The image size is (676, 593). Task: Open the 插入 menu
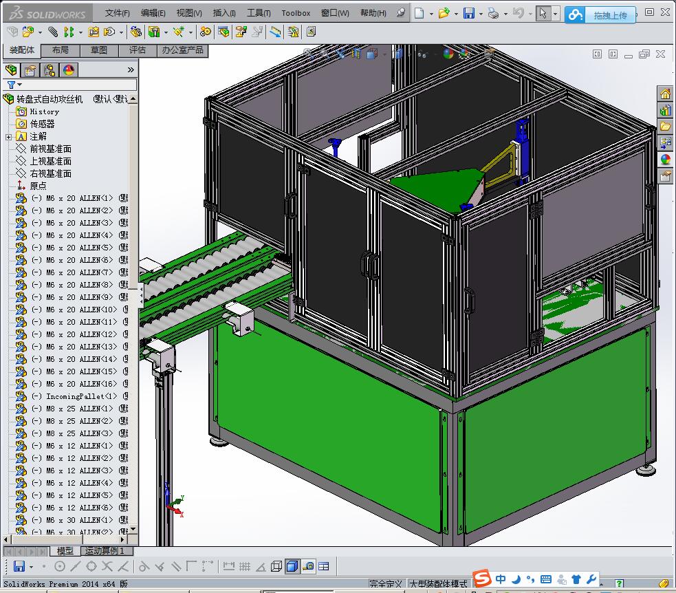click(224, 13)
